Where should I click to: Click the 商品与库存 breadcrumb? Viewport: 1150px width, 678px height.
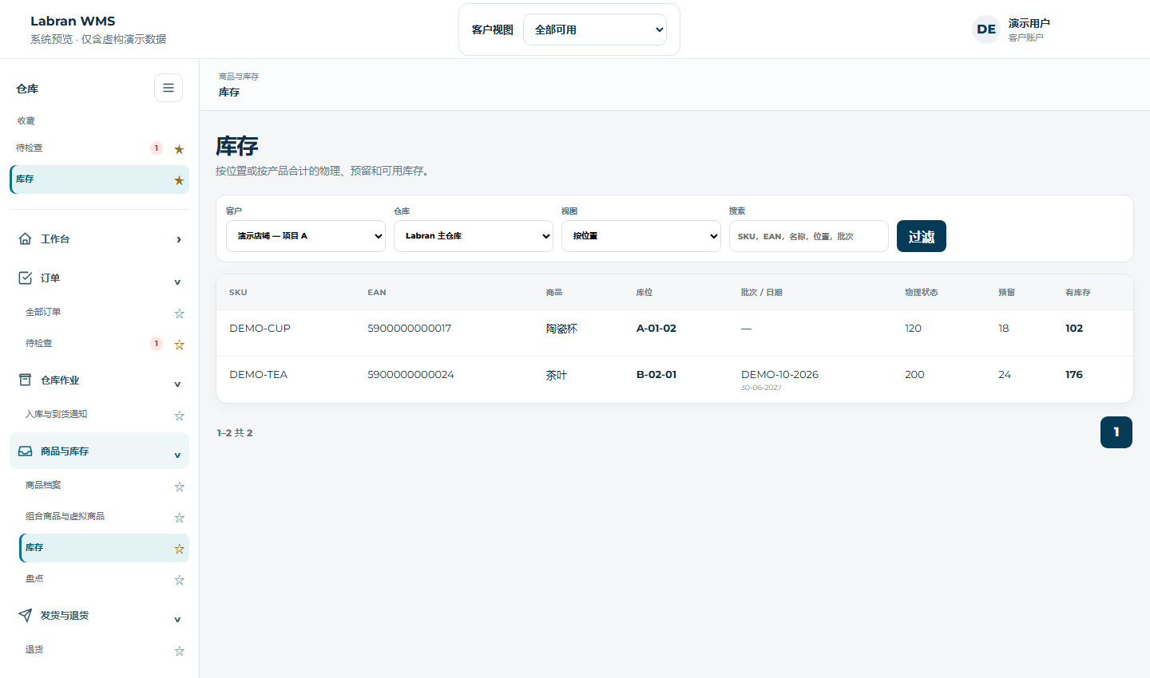pos(239,77)
